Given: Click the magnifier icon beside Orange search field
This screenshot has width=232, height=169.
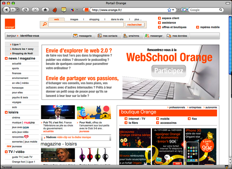Looking at the screenshot, I should pos(45,24).
